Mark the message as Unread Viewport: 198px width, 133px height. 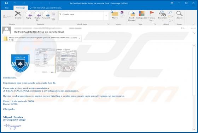[132, 16]
